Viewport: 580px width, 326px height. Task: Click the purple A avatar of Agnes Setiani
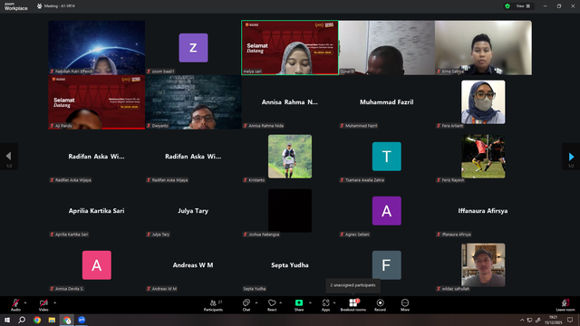point(387,211)
